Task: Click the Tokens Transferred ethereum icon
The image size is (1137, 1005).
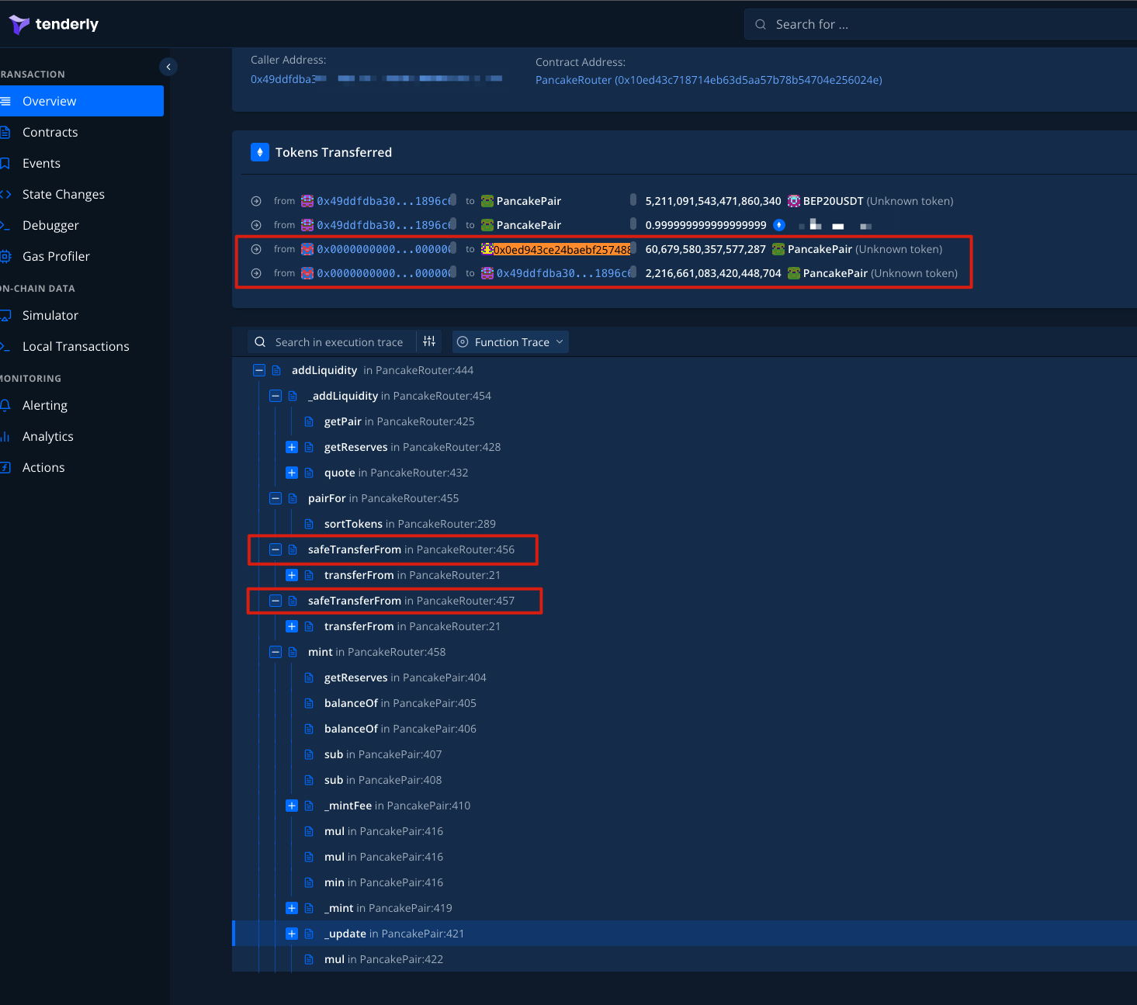Action: point(260,152)
